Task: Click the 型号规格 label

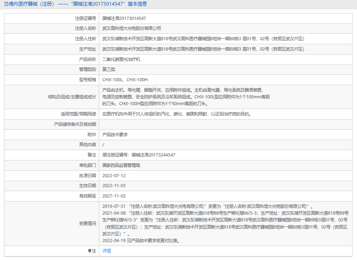Action: [88, 80]
